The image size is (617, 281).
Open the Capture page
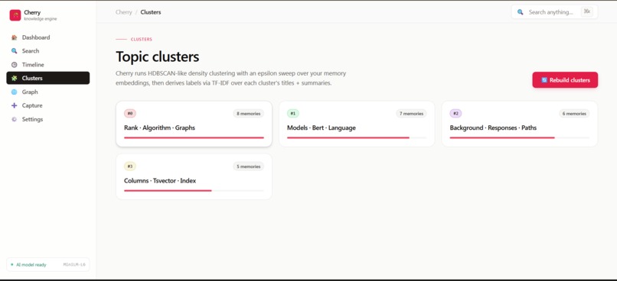(48, 105)
